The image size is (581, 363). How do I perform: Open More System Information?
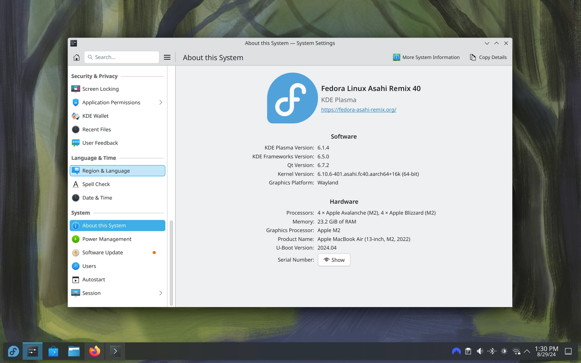pyautogui.click(x=426, y=57)
